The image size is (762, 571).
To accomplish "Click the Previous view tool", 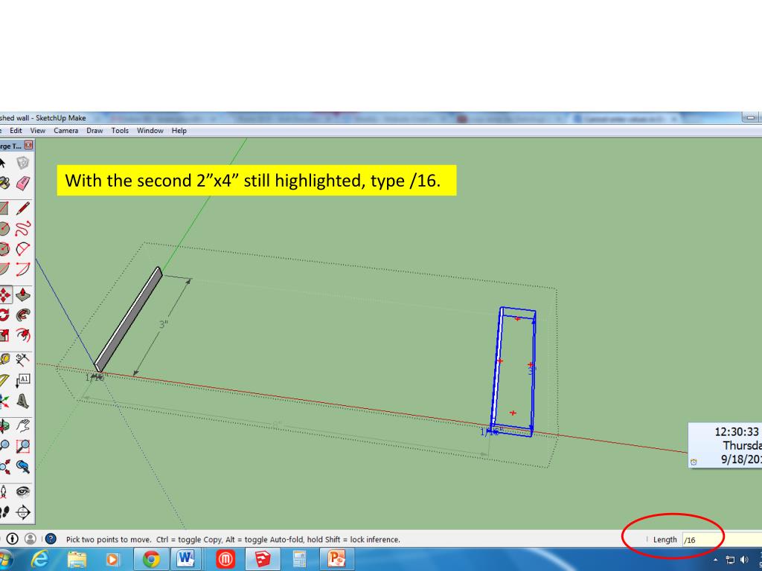I will pyautogui.click(x=22, y=467).
